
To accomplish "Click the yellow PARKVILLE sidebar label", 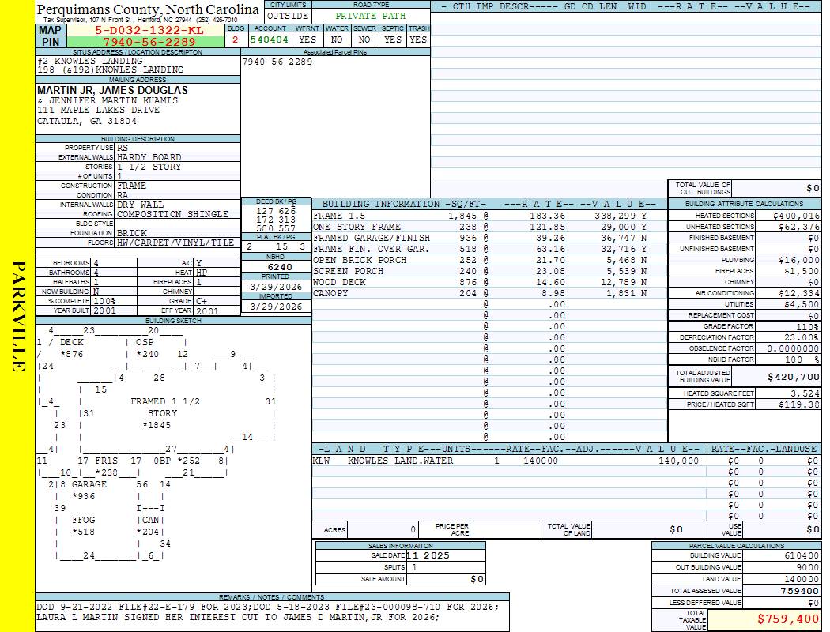I will tap(17, 316).
